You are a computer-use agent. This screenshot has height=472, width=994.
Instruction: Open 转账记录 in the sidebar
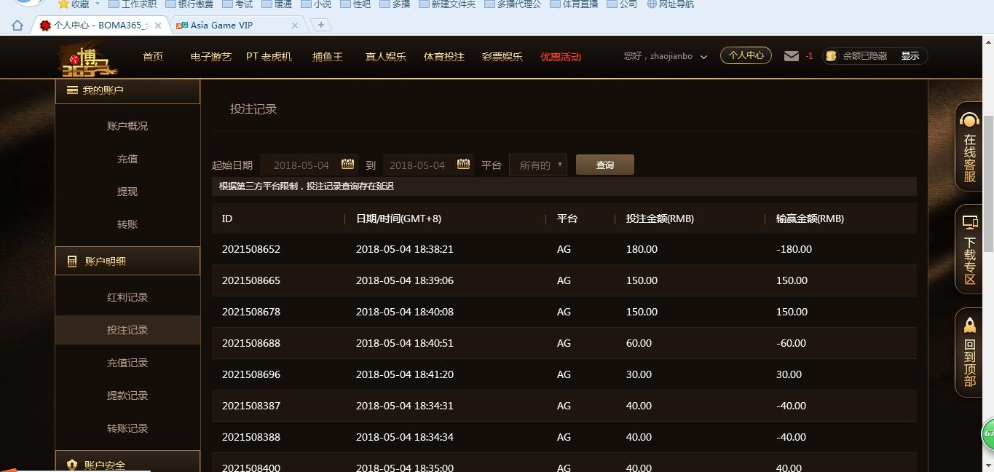click(x=127, y=428)
